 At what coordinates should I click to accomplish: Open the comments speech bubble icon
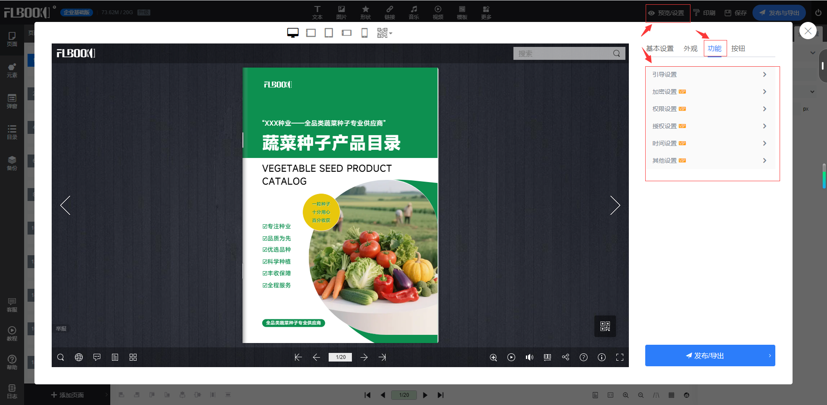click(97, 357)
